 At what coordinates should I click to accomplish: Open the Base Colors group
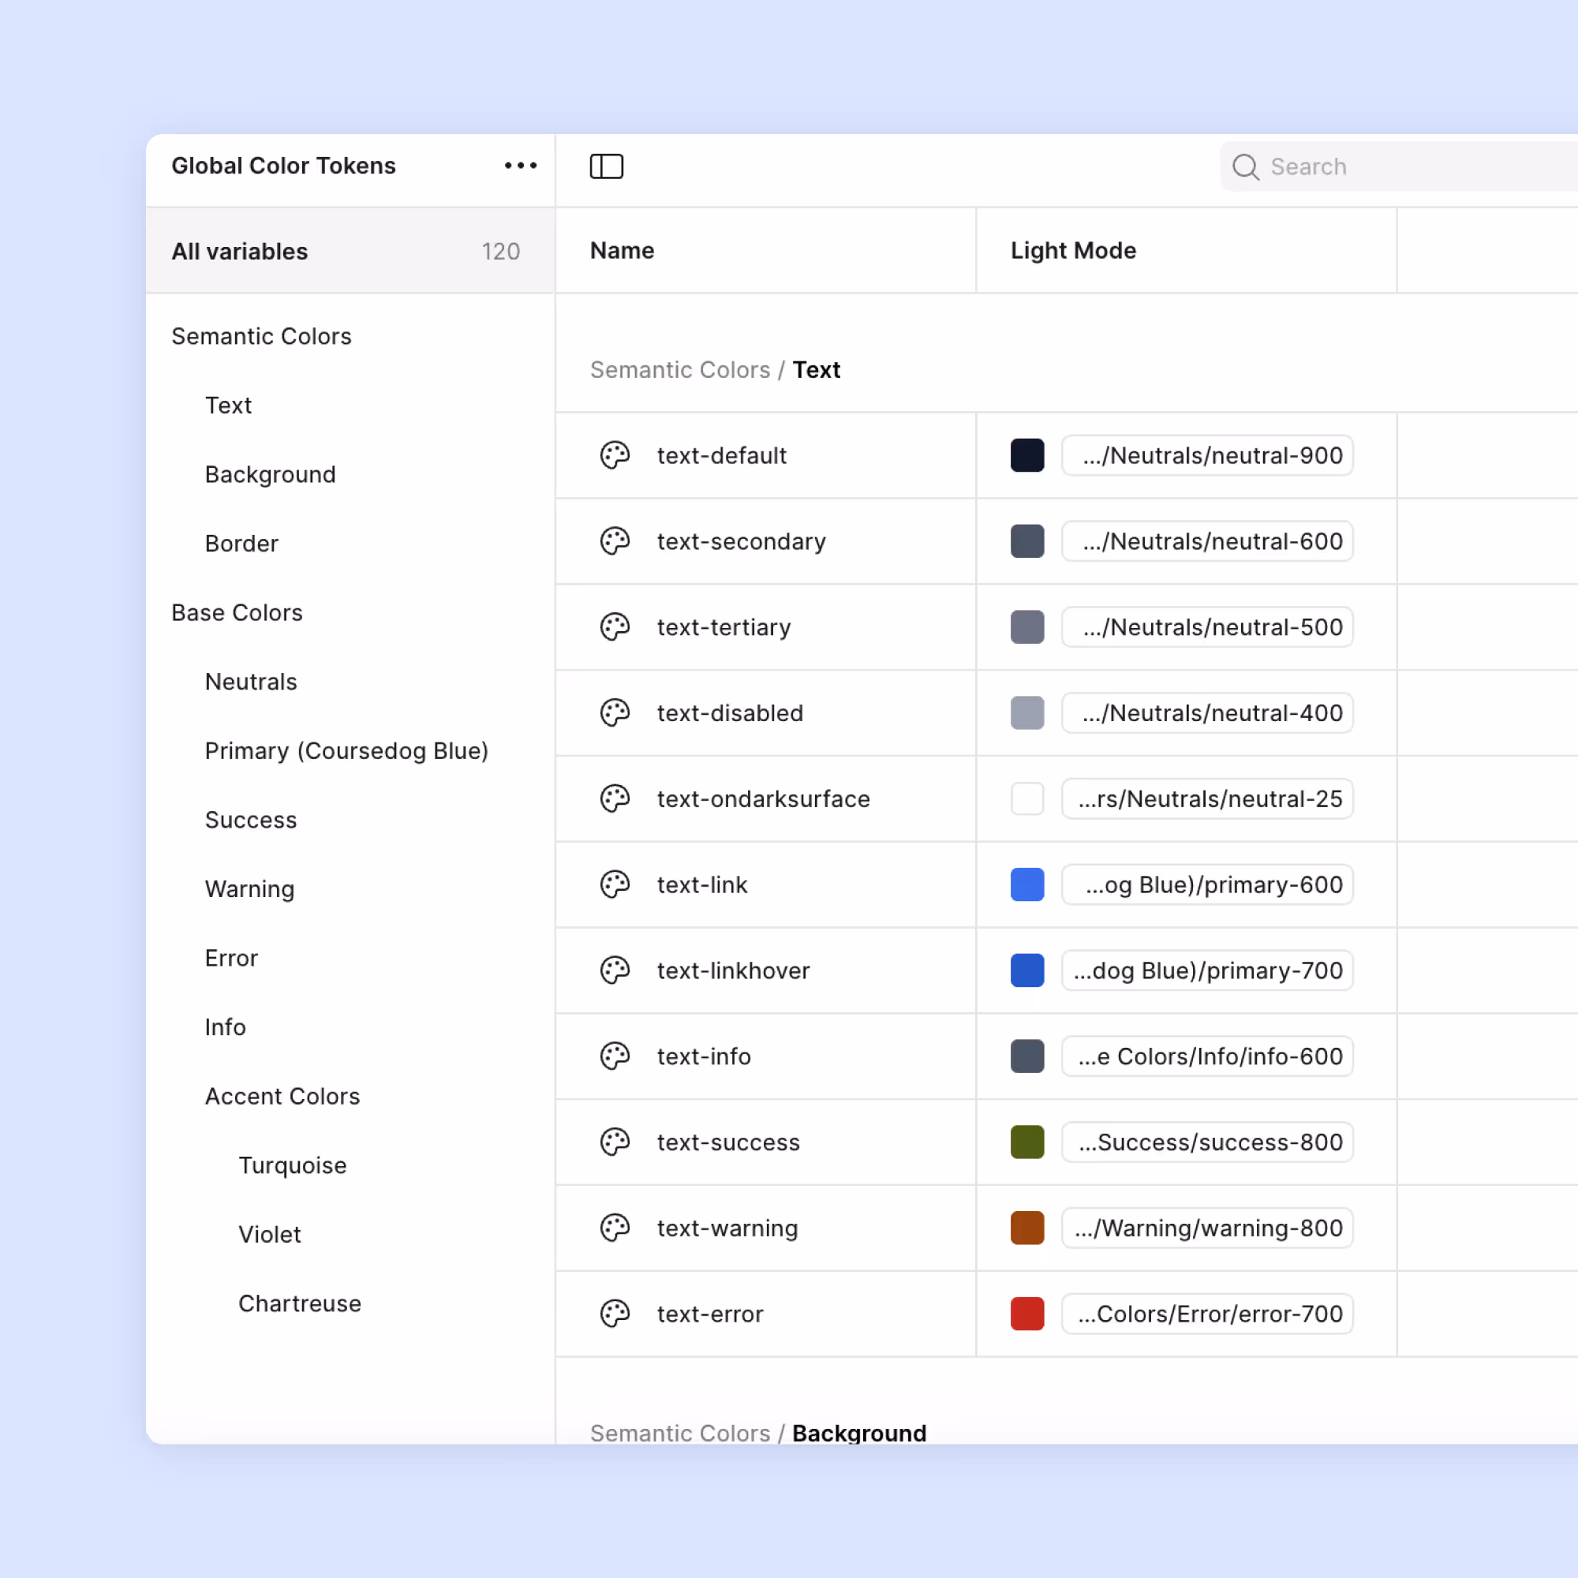[x=237, y=612]
